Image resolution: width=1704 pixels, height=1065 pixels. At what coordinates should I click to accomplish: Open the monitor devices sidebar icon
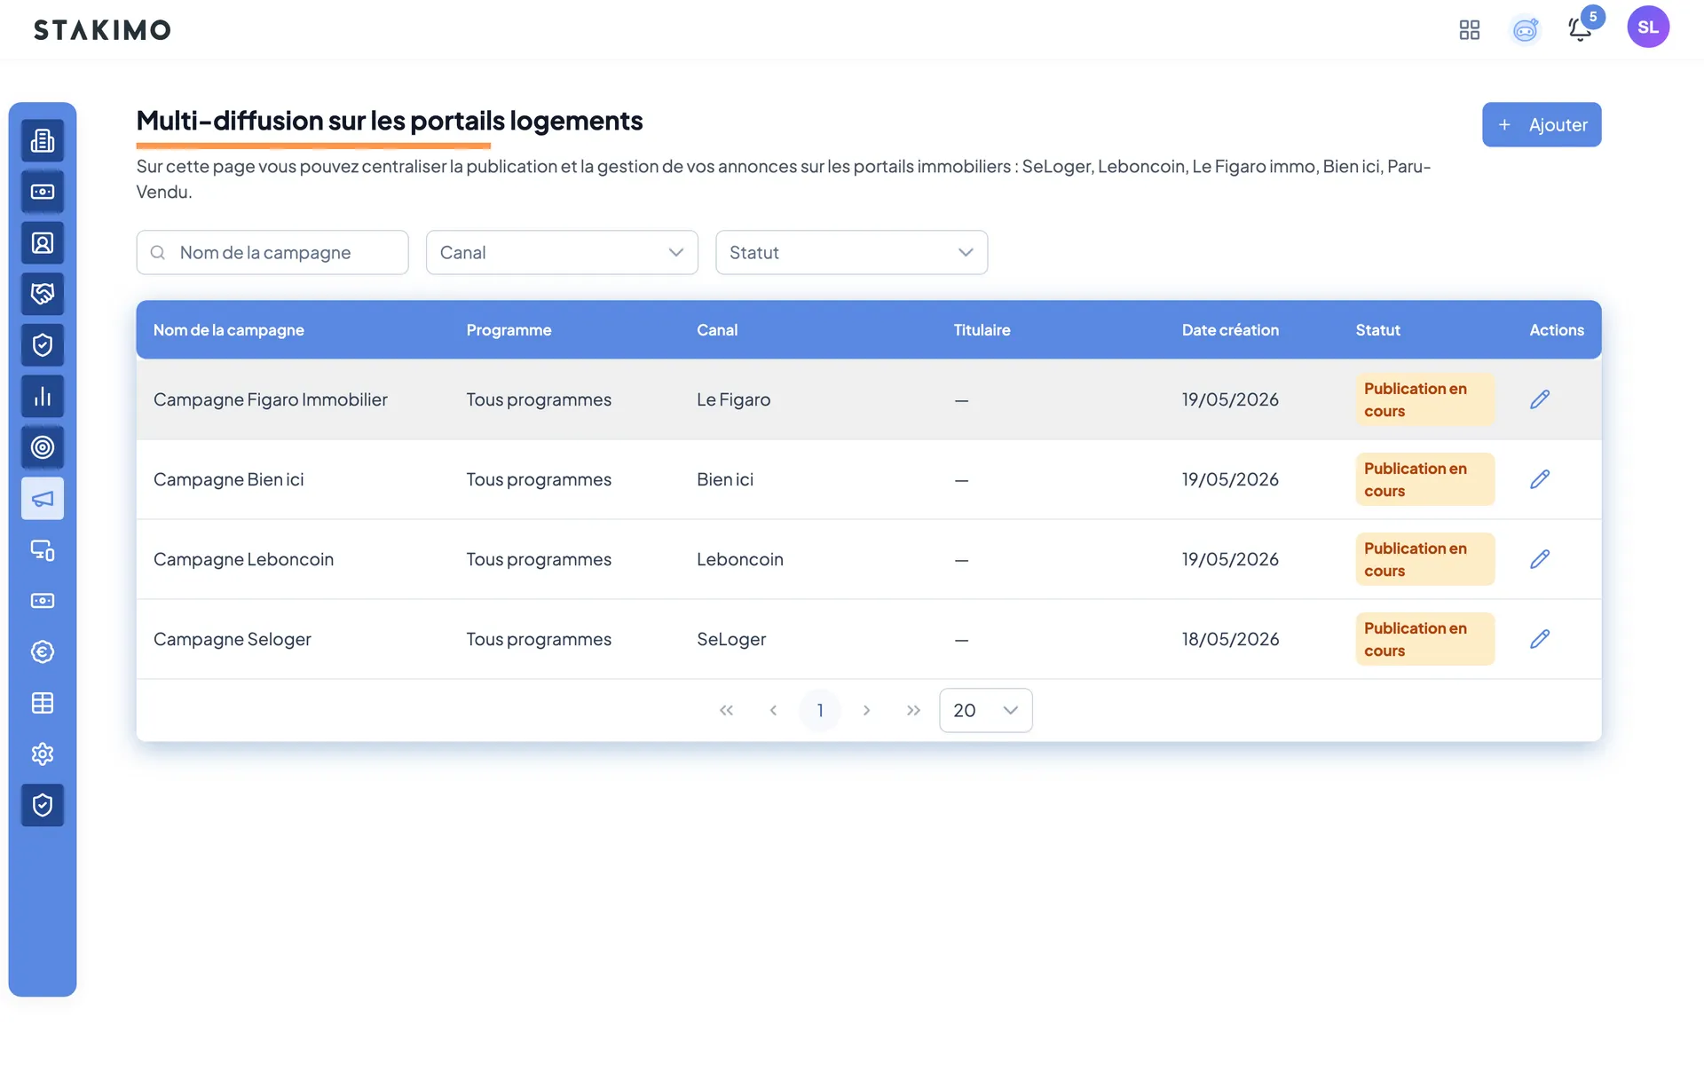(x=43, y=550)
